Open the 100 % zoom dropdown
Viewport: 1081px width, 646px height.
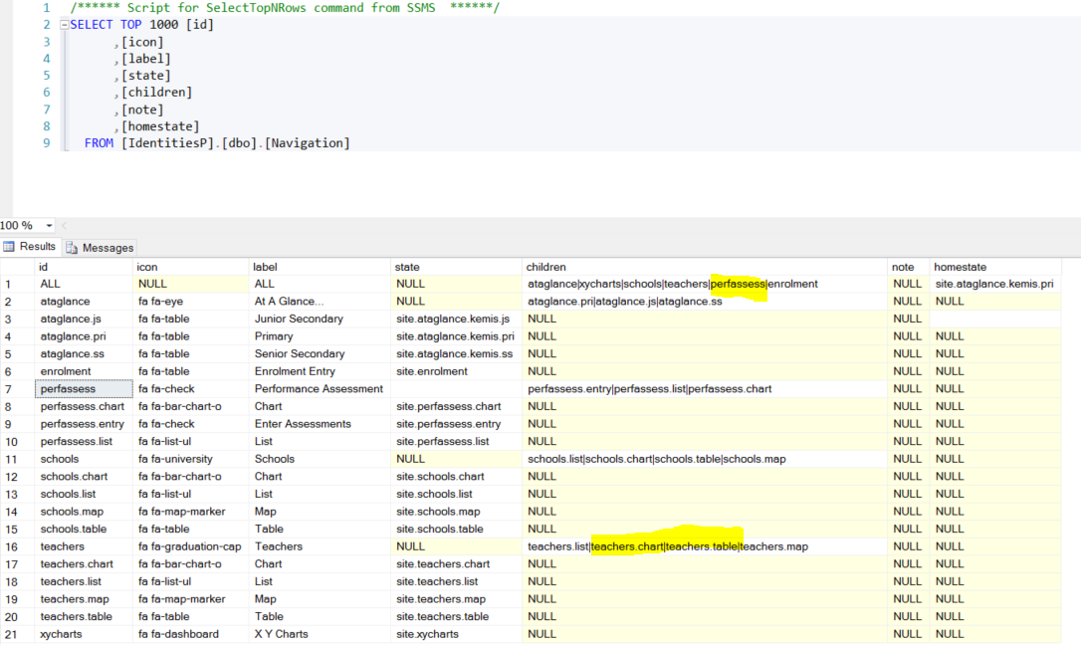tap(50, 226)
